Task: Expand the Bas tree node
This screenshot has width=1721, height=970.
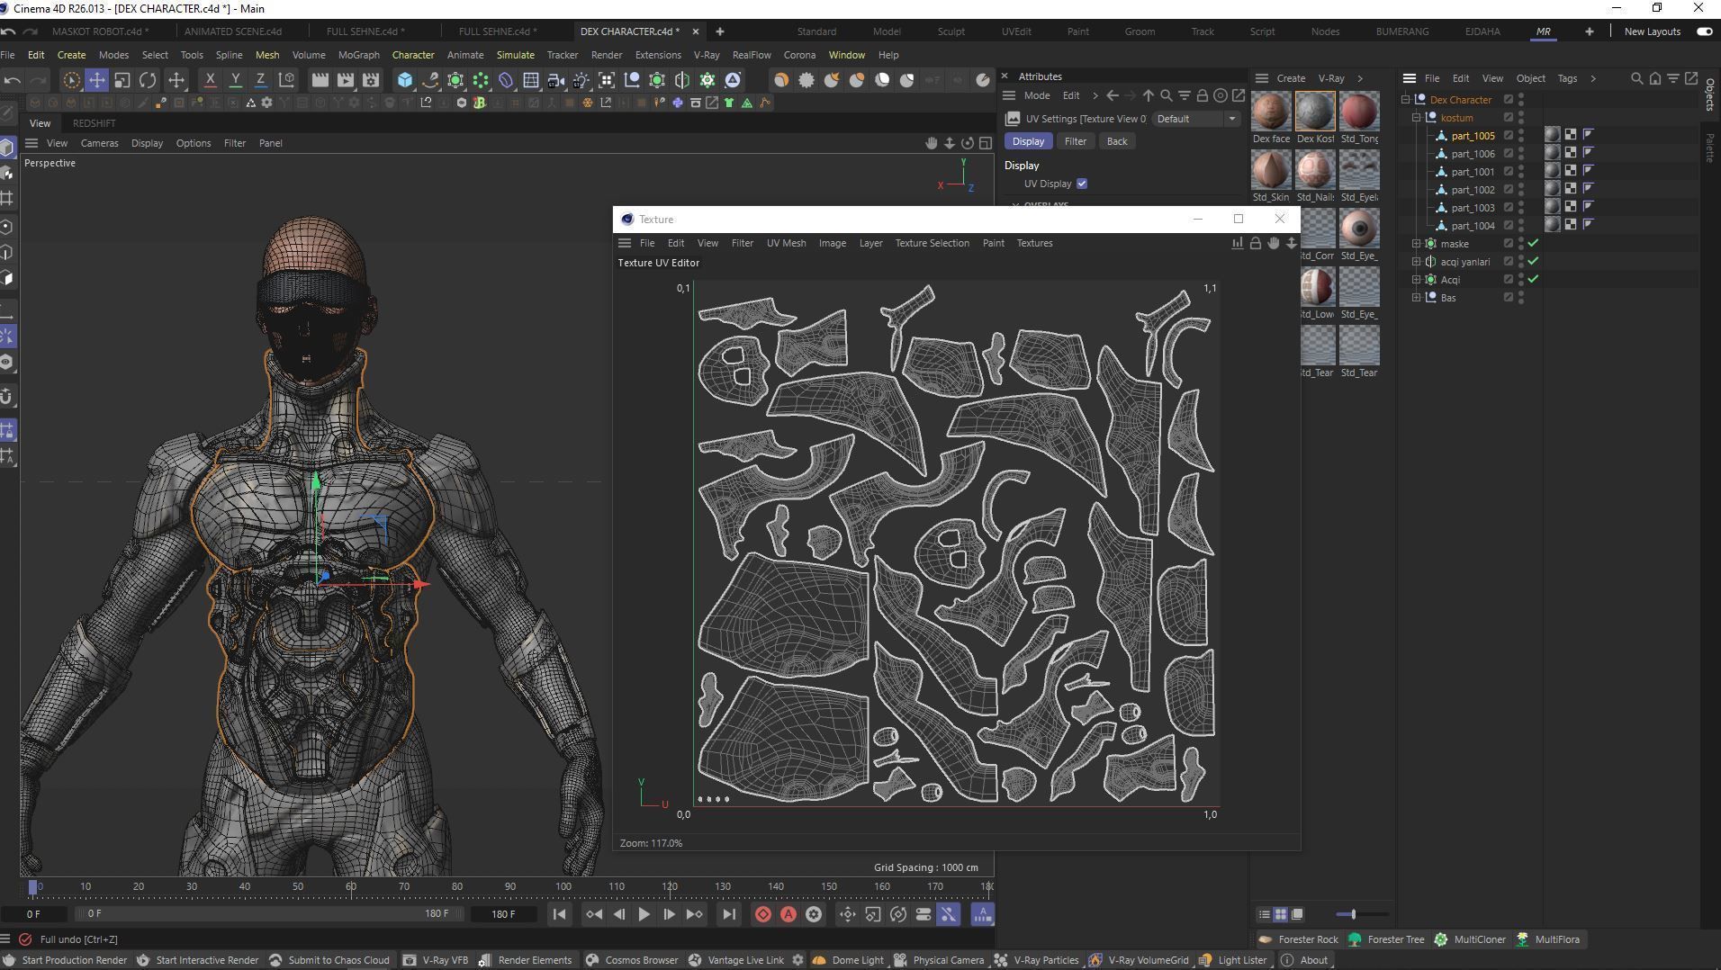Action: tap(1416, 298)
